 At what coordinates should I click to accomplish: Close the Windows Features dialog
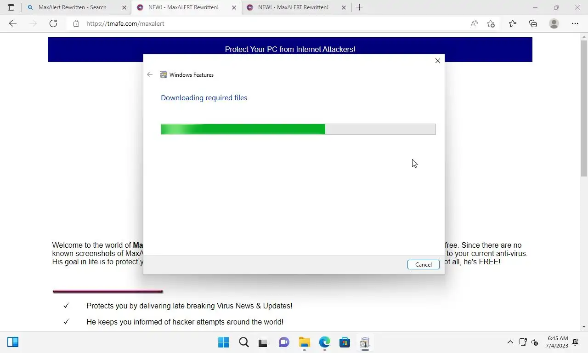438,61
